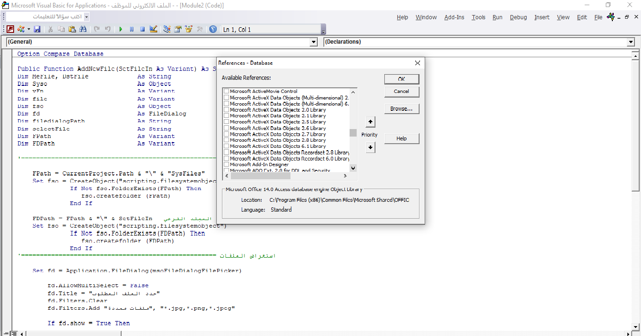Toggle Design Mode icon

[x=153, y=29]
